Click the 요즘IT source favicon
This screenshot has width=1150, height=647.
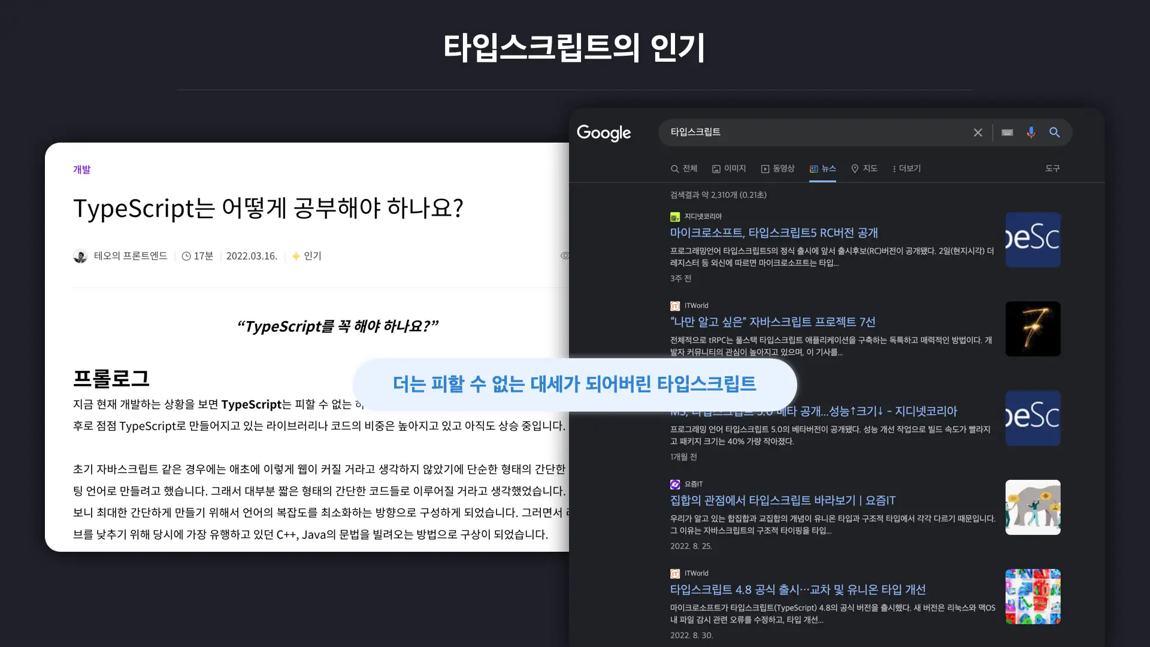(x=675, y=484)
